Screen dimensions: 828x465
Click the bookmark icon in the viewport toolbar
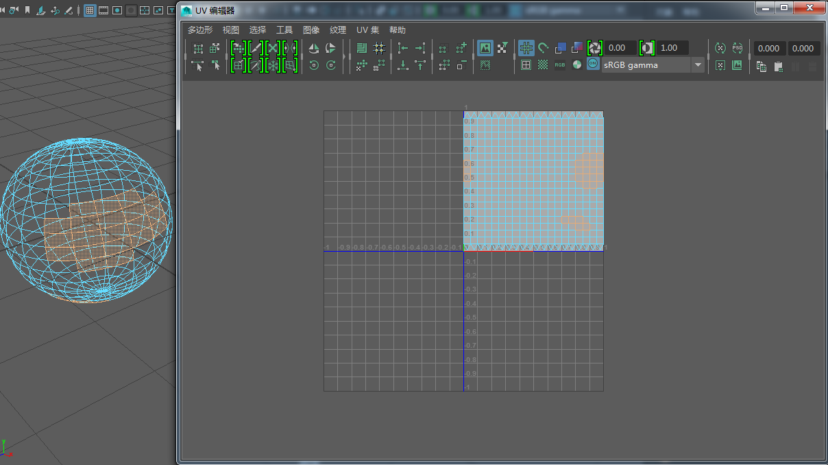coord(27,10)
